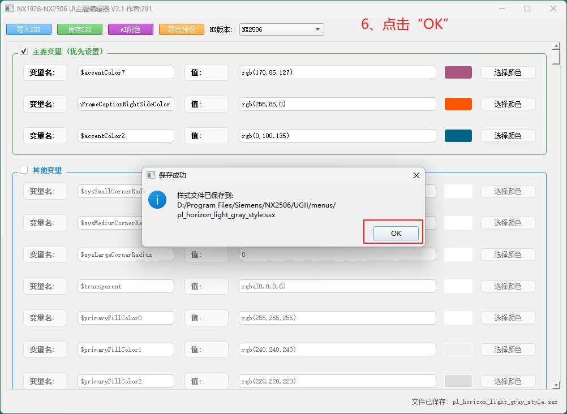Image resolution: width=567 pixels, height=414 pixels.
Task: Close the 保存成功 dialog with its X
Action: point(416,175)
